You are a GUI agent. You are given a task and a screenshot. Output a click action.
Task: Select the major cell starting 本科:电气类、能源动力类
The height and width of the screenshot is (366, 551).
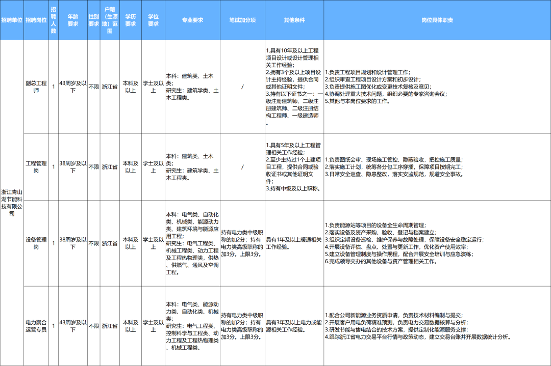click(x=192, y=326)
